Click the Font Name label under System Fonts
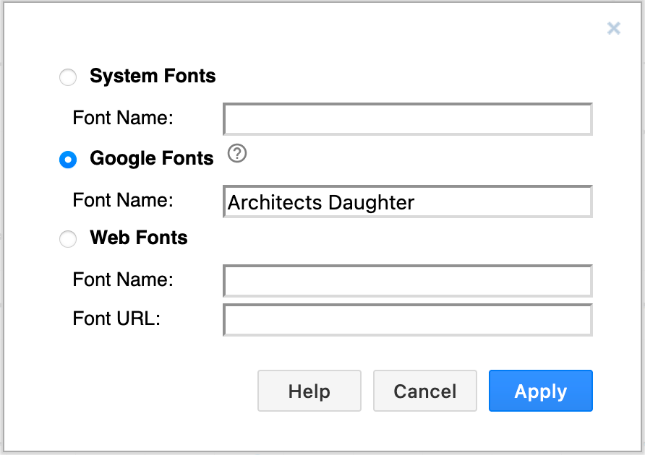This screenshot has width=645, height=455. click(120, 118)
